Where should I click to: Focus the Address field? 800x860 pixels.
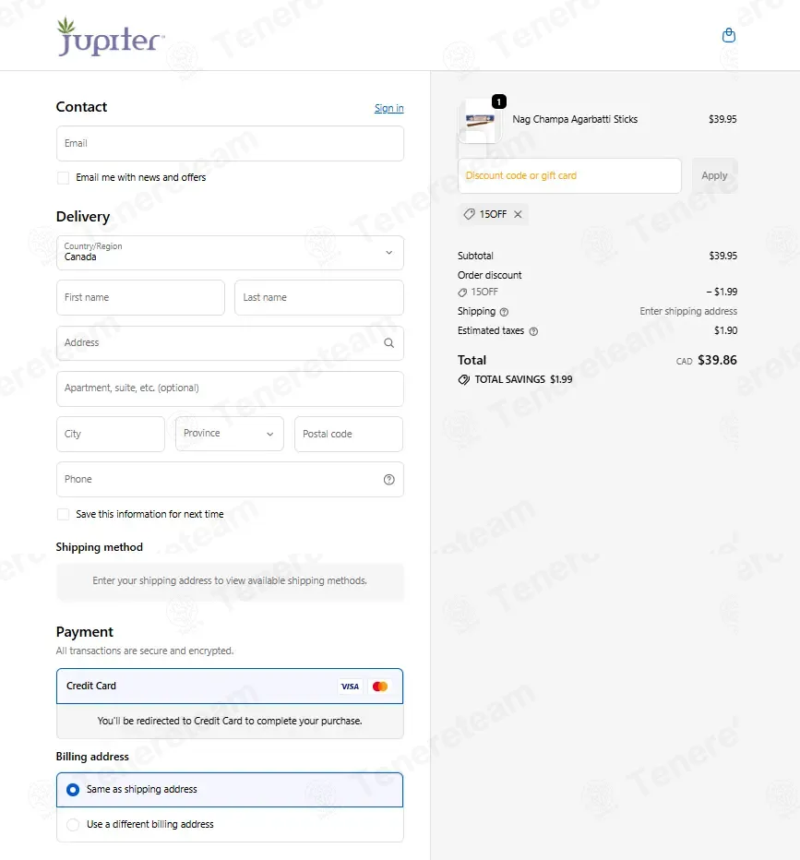(x=230, y=343)
